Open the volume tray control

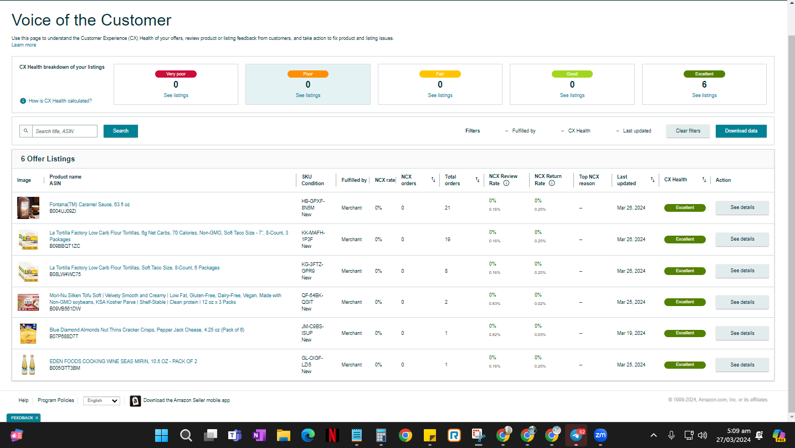(703, 435)
